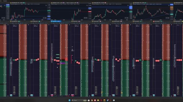Viewport: 183px width, 102px height.
Task: Click the red price label on ZENUSDT chart scale
Action: coord(90,12)
